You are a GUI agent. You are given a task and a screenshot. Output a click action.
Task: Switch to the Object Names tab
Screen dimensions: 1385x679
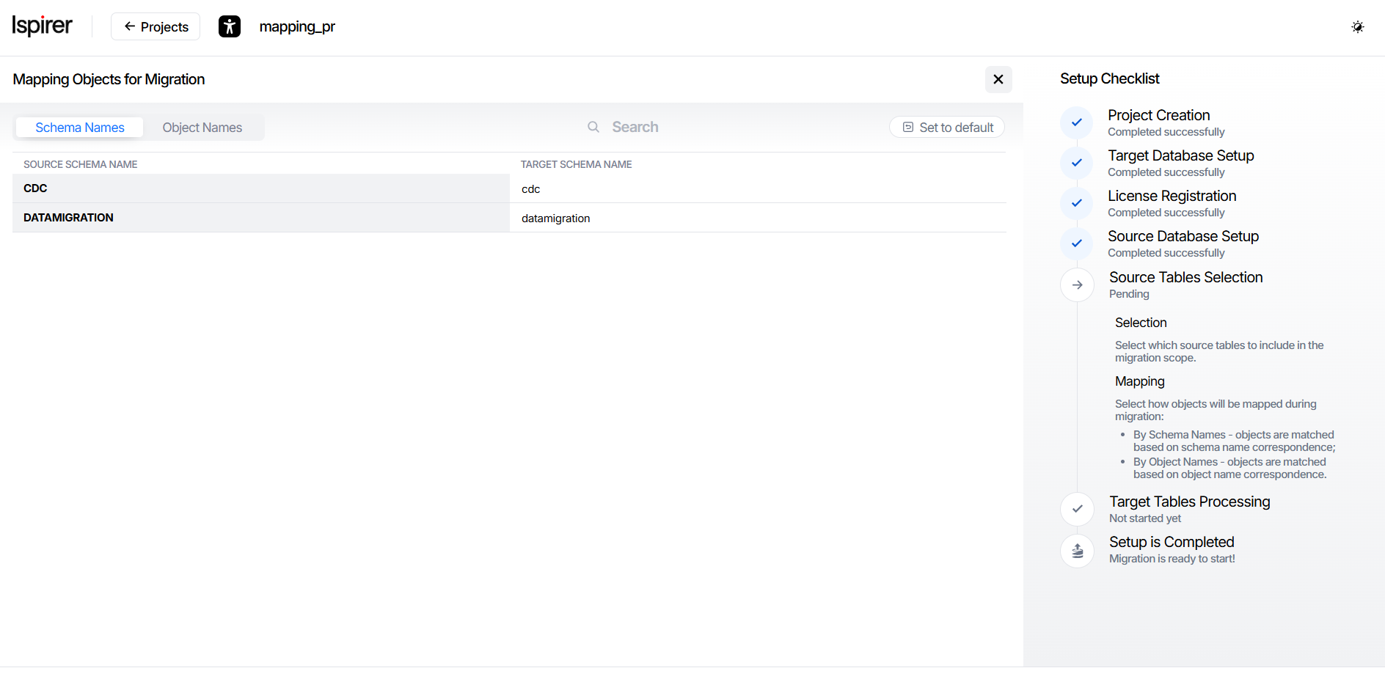pyautogui.click(x=202, y=128)
